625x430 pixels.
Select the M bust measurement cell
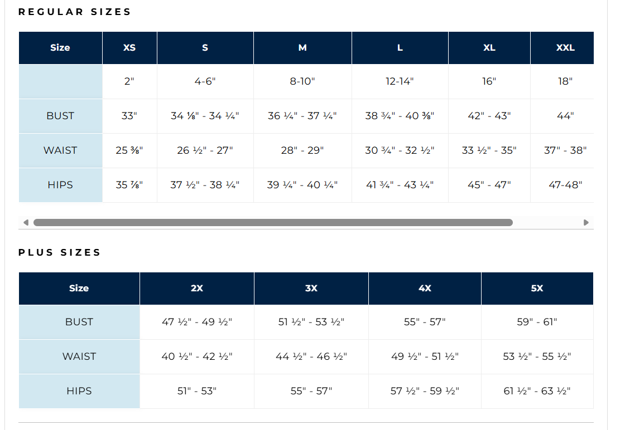click(302, 116)
